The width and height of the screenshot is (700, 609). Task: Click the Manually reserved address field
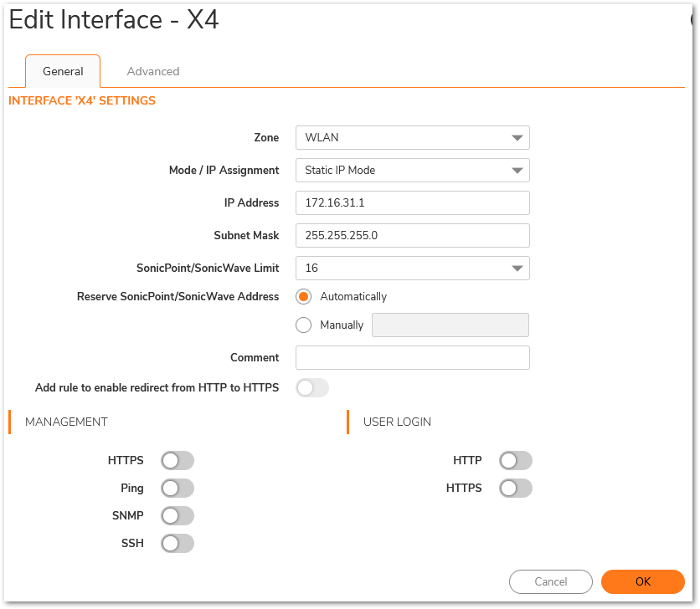(x=450, y=325)
